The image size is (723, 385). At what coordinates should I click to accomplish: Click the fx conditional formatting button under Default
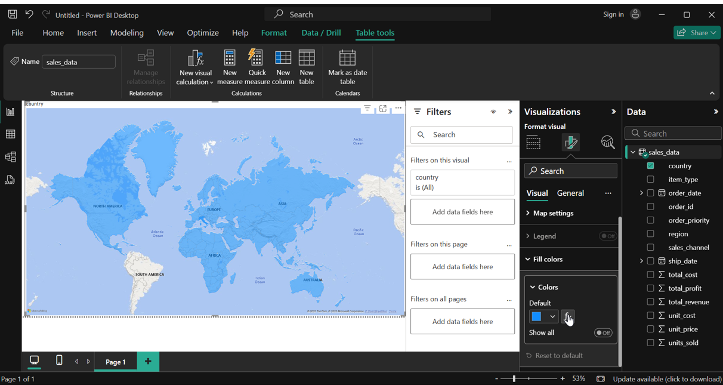pyautogui.click(x=567, y=316)
